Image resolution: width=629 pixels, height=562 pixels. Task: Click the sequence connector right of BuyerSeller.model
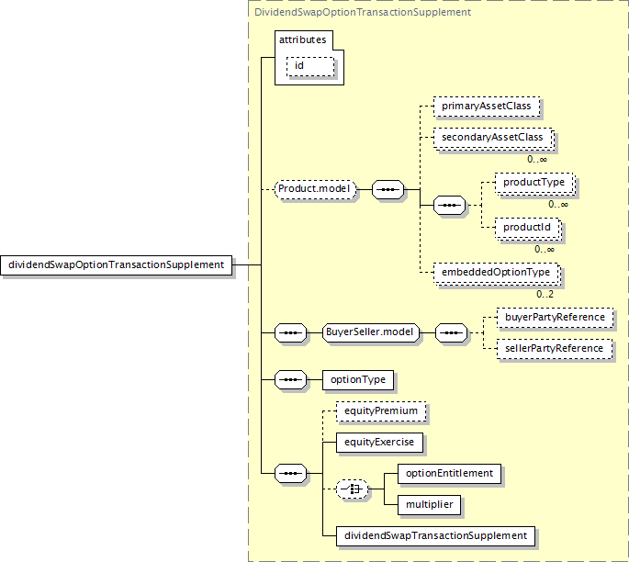[450, 333]
